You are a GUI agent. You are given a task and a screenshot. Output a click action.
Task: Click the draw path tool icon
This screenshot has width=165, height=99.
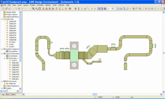pyautogui.click(x=124, y=9)
